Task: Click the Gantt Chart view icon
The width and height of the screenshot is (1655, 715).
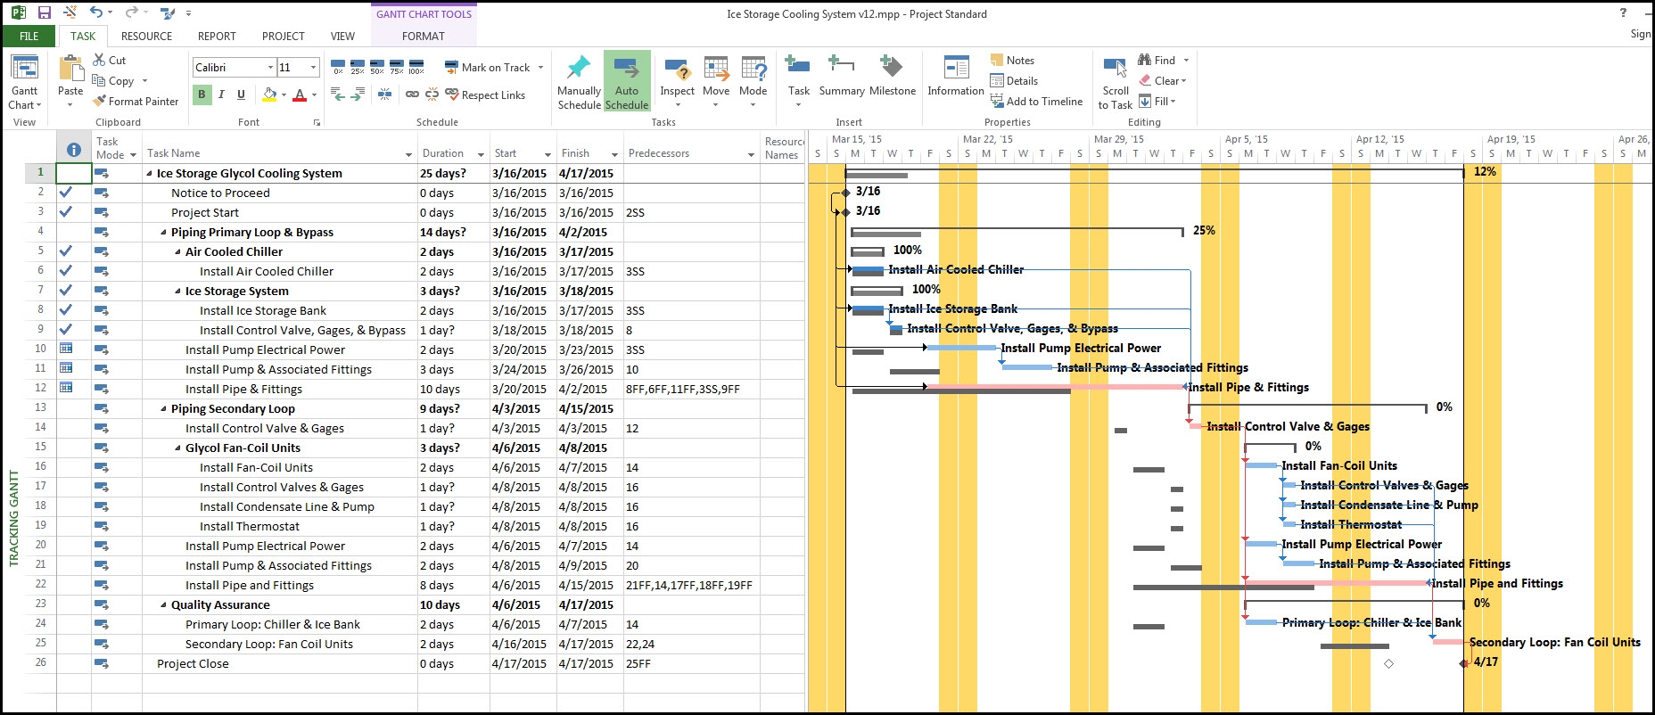Action: pos(24,71)
